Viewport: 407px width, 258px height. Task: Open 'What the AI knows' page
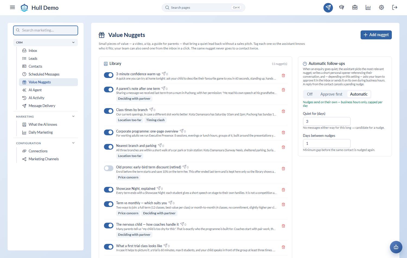[48, 124]
